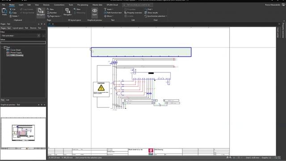Viewport: 286px width, 161px height.
Task: Switch to the Tools ribbon tab
Action: (x=71, y=5)
